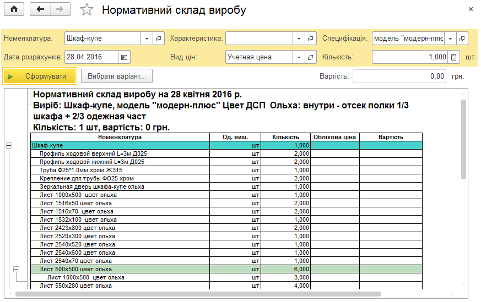Select the Вартість column header in the table
This screenshot has height=302, width=481.
391,137
